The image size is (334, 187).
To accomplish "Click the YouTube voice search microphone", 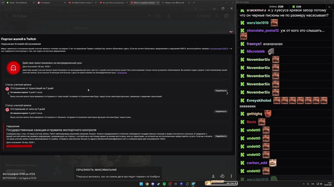I will click(169, 16).
